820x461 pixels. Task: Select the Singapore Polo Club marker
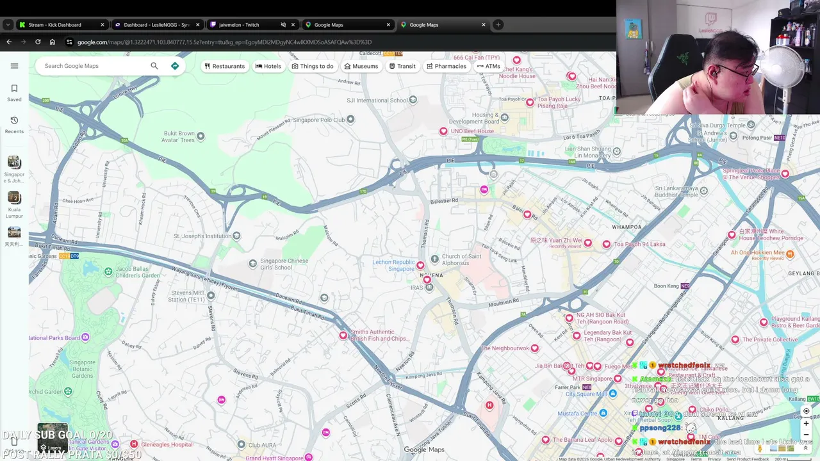click(350, 119)
